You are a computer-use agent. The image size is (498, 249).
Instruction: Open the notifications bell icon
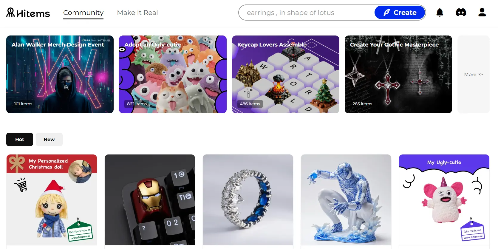point(440,13)
